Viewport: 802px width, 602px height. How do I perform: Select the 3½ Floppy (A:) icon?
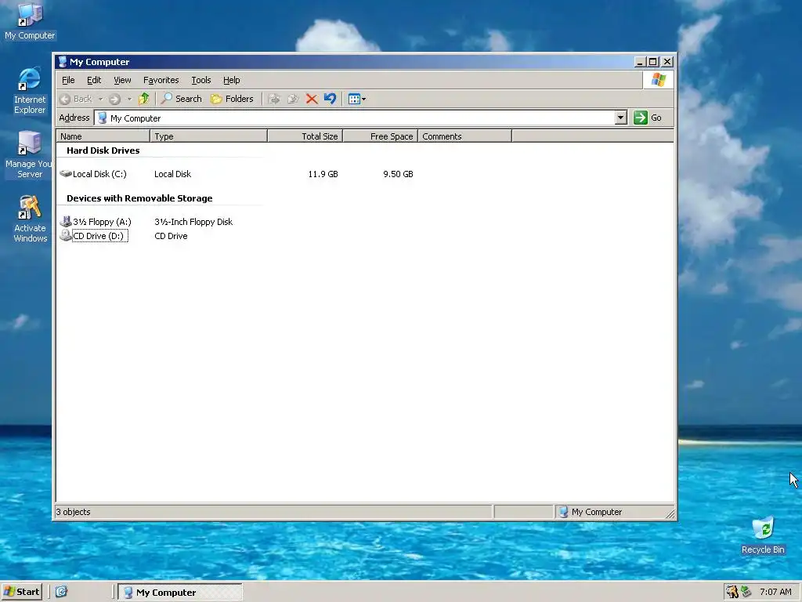pos(66,222)
